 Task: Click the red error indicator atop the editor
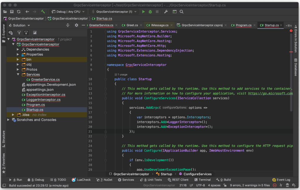point(291,31)
